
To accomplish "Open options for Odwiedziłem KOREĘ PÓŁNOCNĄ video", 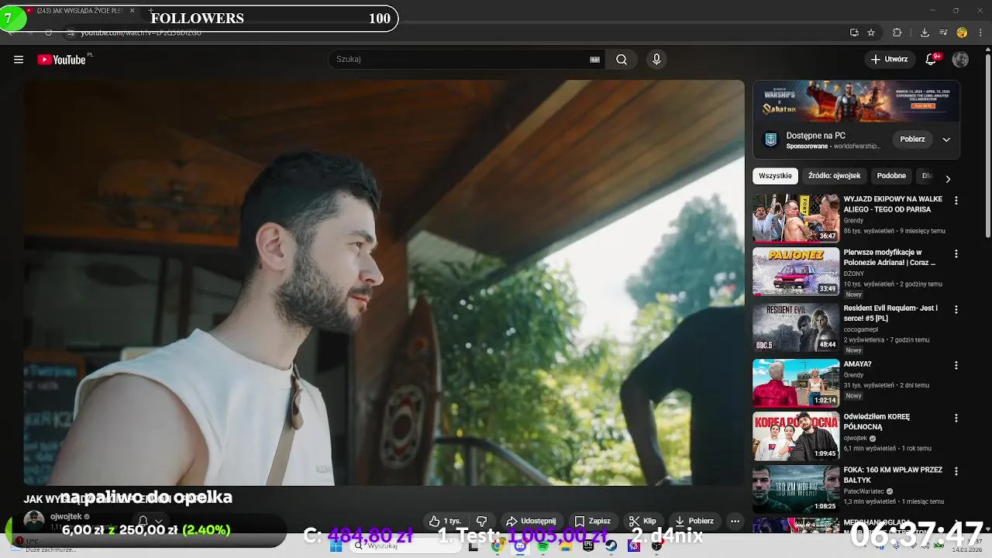I will pos(956,418).
